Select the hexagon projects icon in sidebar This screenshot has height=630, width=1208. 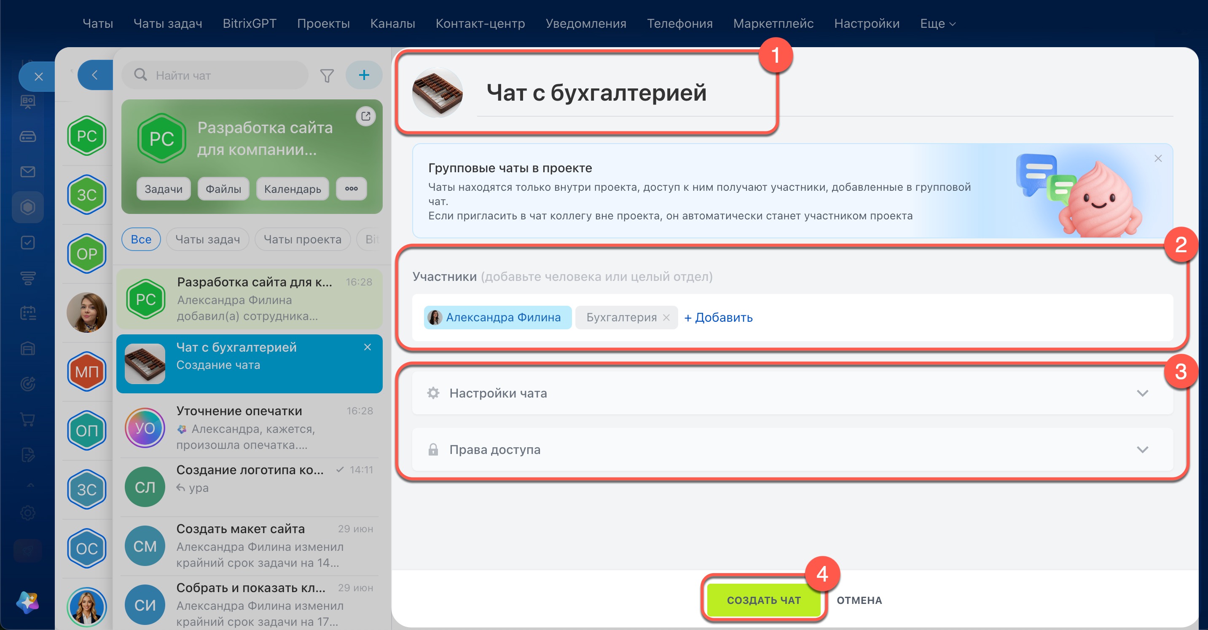point(28,207)
